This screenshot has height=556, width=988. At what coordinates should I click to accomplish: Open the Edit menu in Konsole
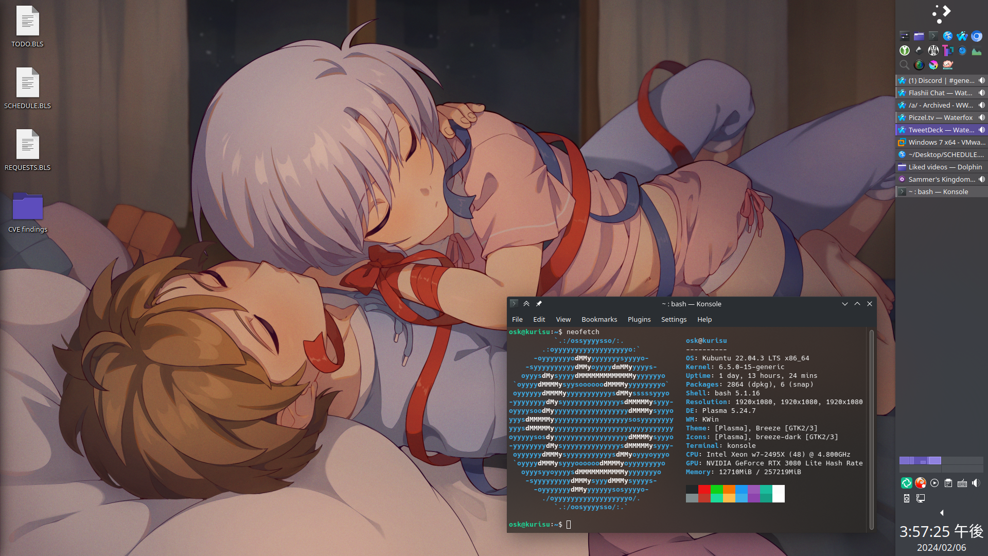coord(539,319)
